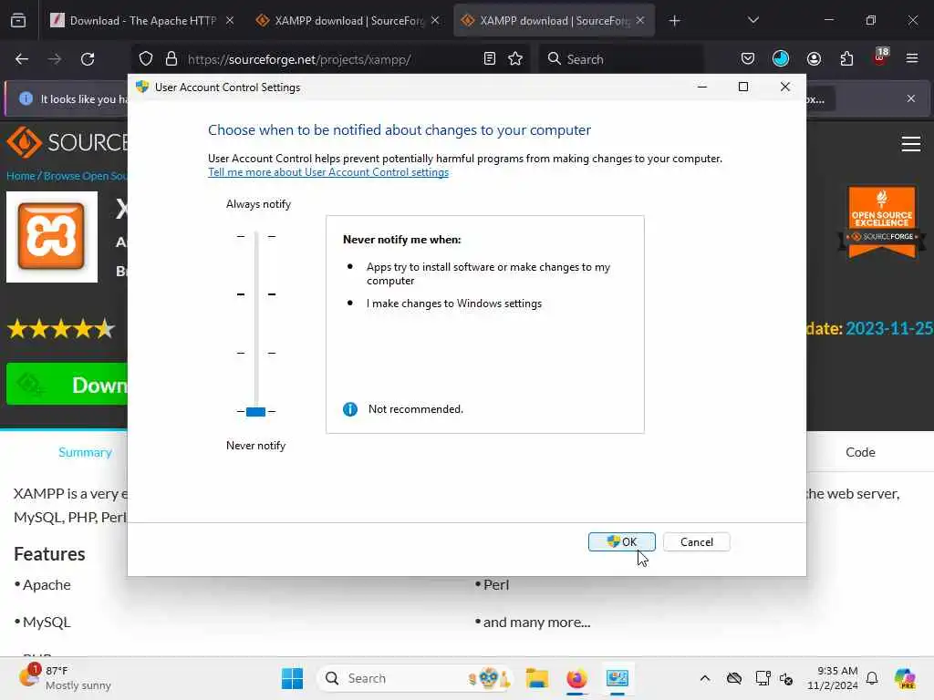Reload the current SourceForge page

coord(88,59)
